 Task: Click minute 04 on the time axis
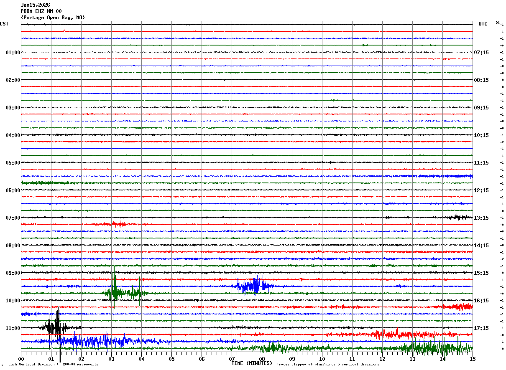point(141,359)
